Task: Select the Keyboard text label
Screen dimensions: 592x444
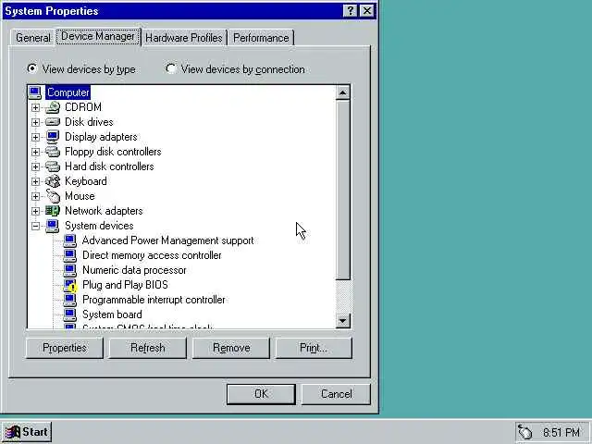Action: coord(86,181)
